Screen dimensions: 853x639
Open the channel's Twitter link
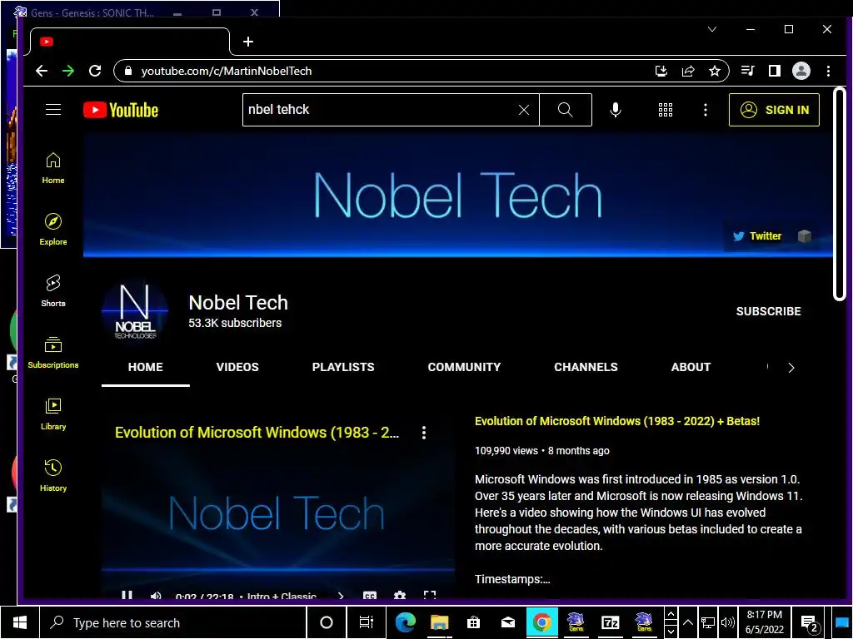[757, 235]
